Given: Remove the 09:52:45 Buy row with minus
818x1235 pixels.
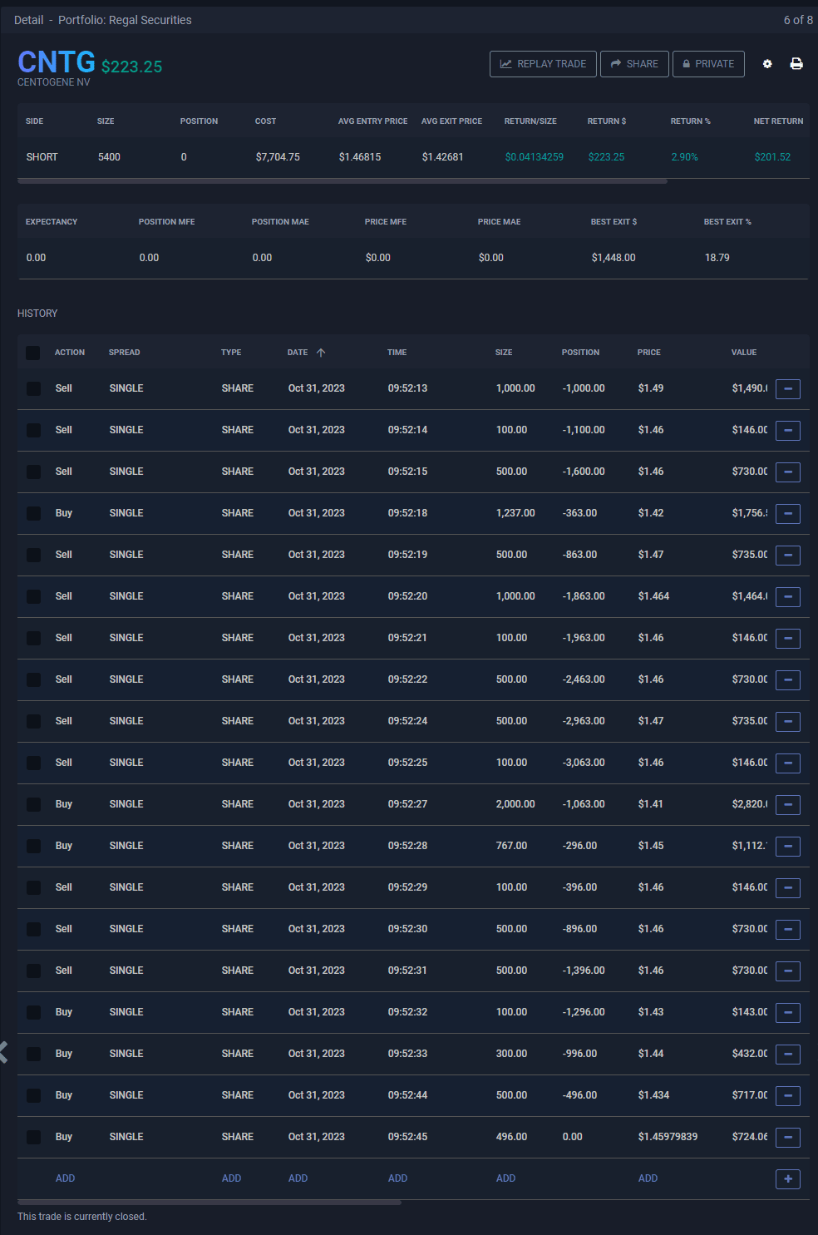Looking at the screenshot, I should click(788, 1137).
